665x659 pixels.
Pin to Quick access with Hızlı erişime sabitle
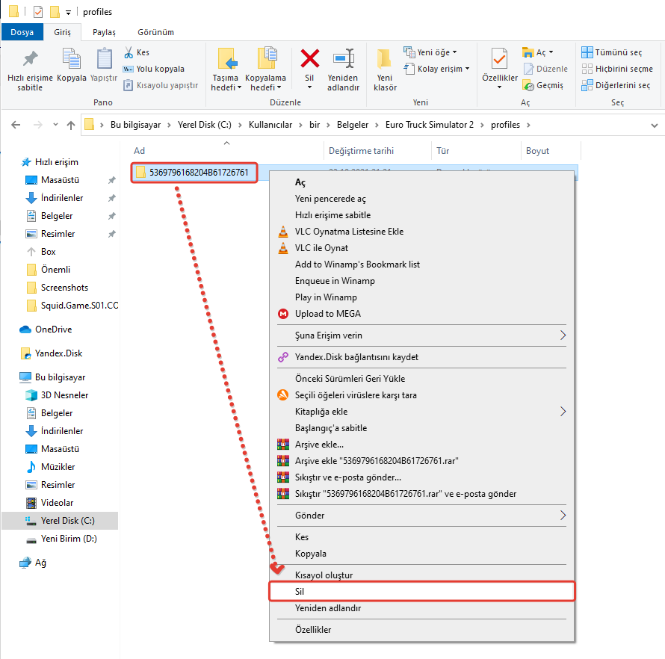tap(30, 70)
